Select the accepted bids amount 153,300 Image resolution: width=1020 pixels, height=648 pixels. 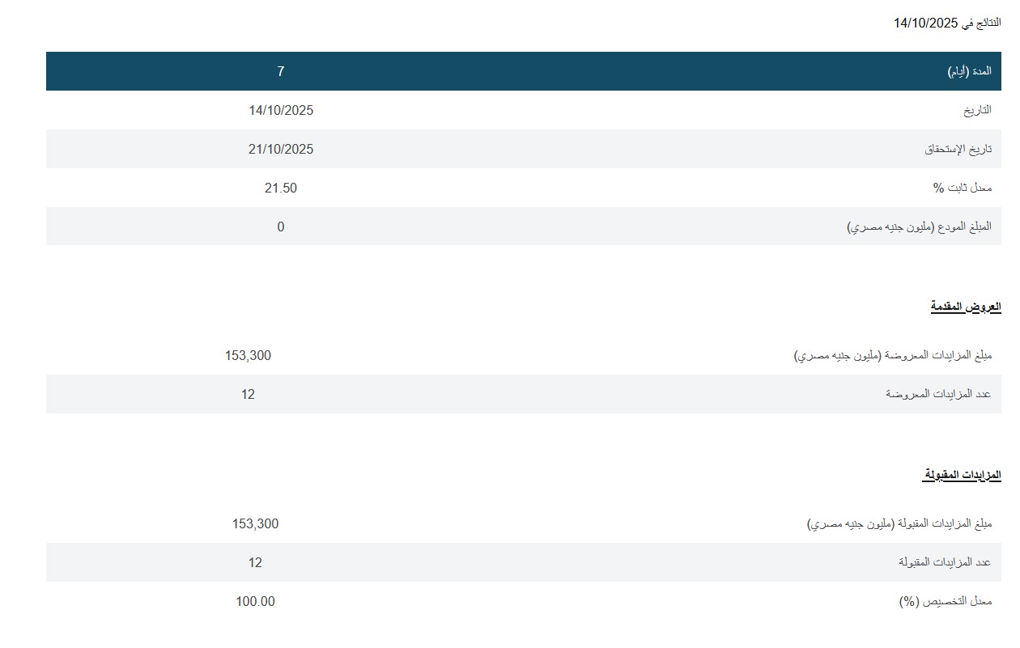click(255, 523)
